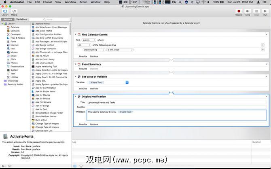Image resolution: width=271 pixels, height=169 pixels.
Task: Click Options under Display Notification
Action: click(x=94, y=124)
